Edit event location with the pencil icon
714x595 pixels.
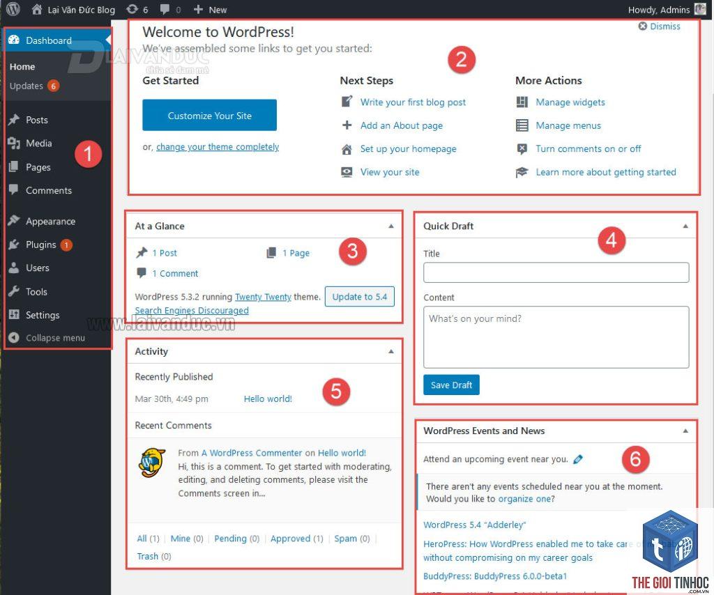[x=578, y=459]
